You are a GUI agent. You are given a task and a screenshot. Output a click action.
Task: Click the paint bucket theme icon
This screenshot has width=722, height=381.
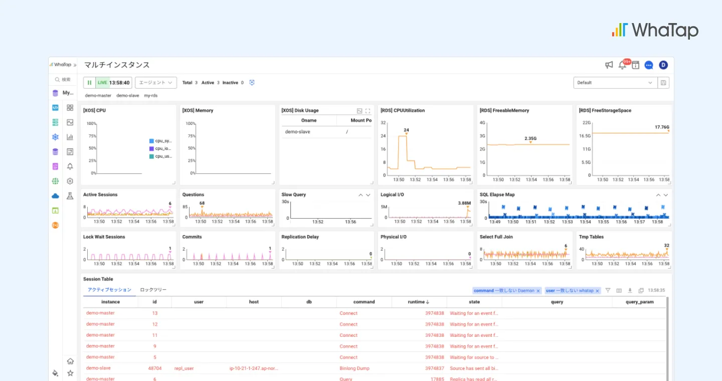(x=55, y=373)
